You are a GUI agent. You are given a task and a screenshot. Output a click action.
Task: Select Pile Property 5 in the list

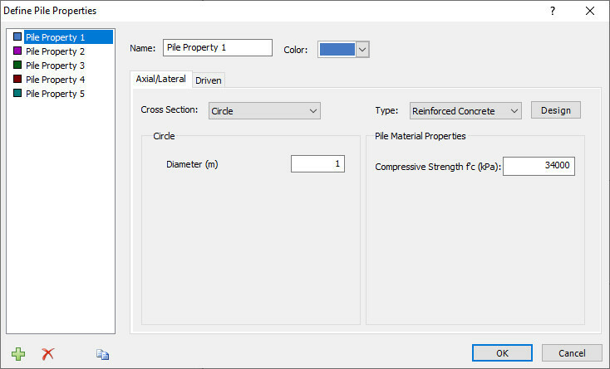point(55,94)
